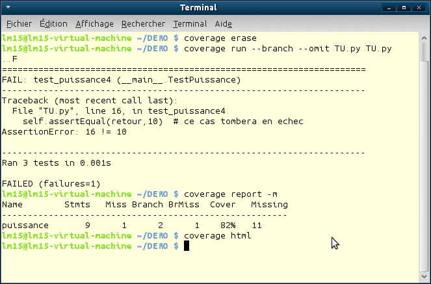
Task: Click the Terminal title bar text
Action: point(215,8)
